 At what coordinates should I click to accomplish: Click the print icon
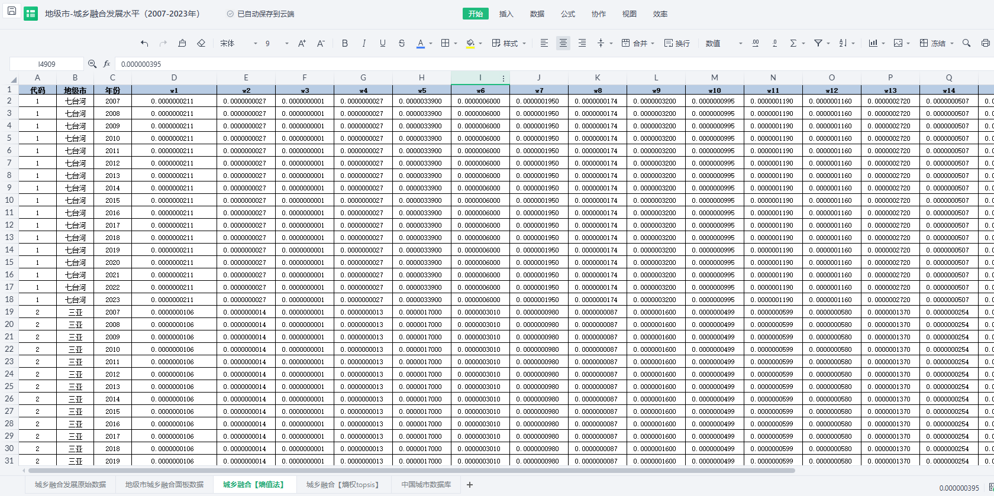985,43
